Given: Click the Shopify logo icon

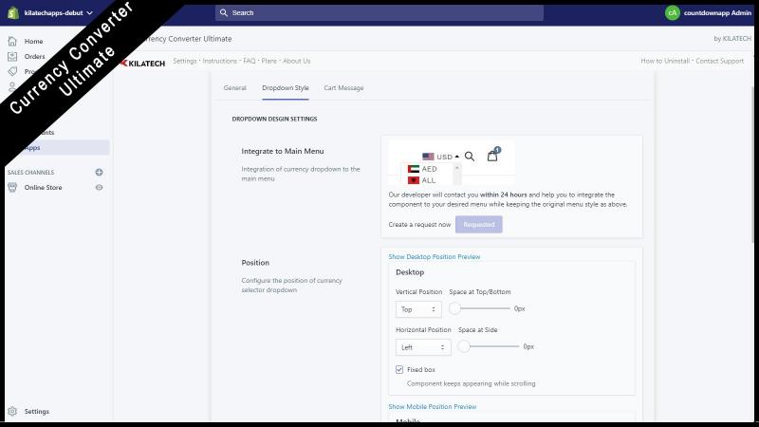Looking at the screenshot, I should click(13, 12).
